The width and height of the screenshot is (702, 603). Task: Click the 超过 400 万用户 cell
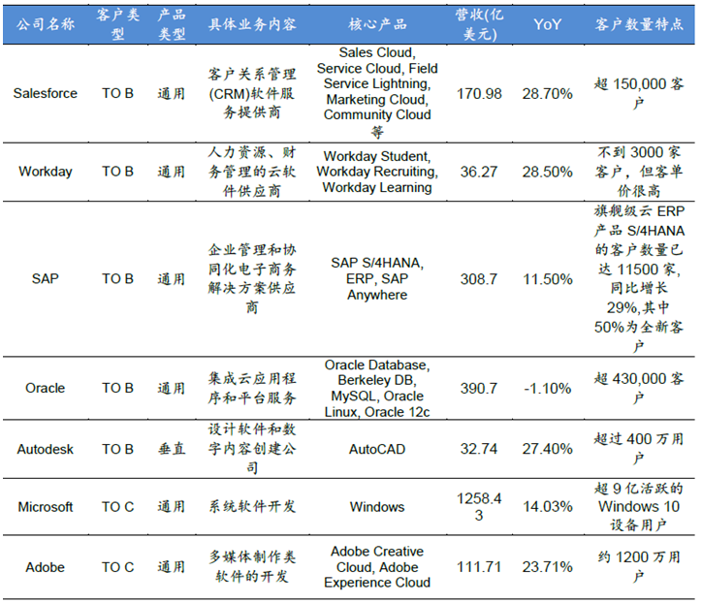tap(639, 448)
